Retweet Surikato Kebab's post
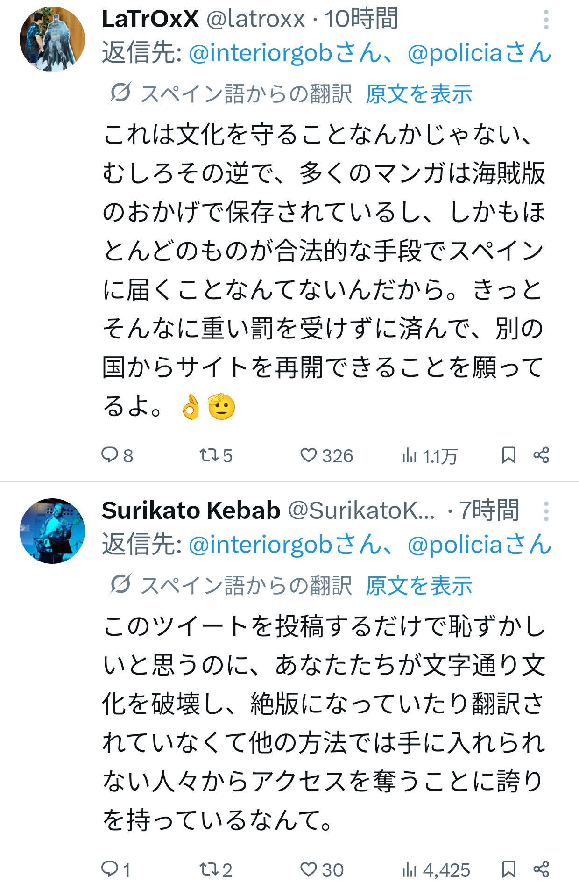 point(208,869)
